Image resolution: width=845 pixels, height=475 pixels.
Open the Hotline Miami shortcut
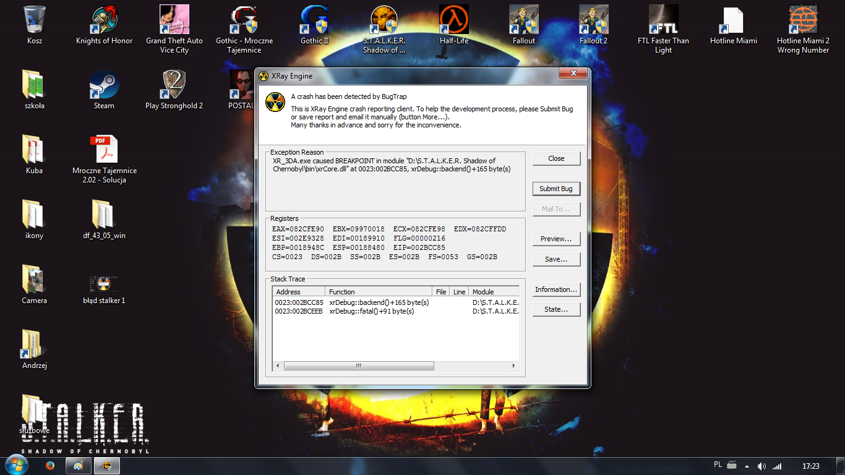(x=733, y=21)
